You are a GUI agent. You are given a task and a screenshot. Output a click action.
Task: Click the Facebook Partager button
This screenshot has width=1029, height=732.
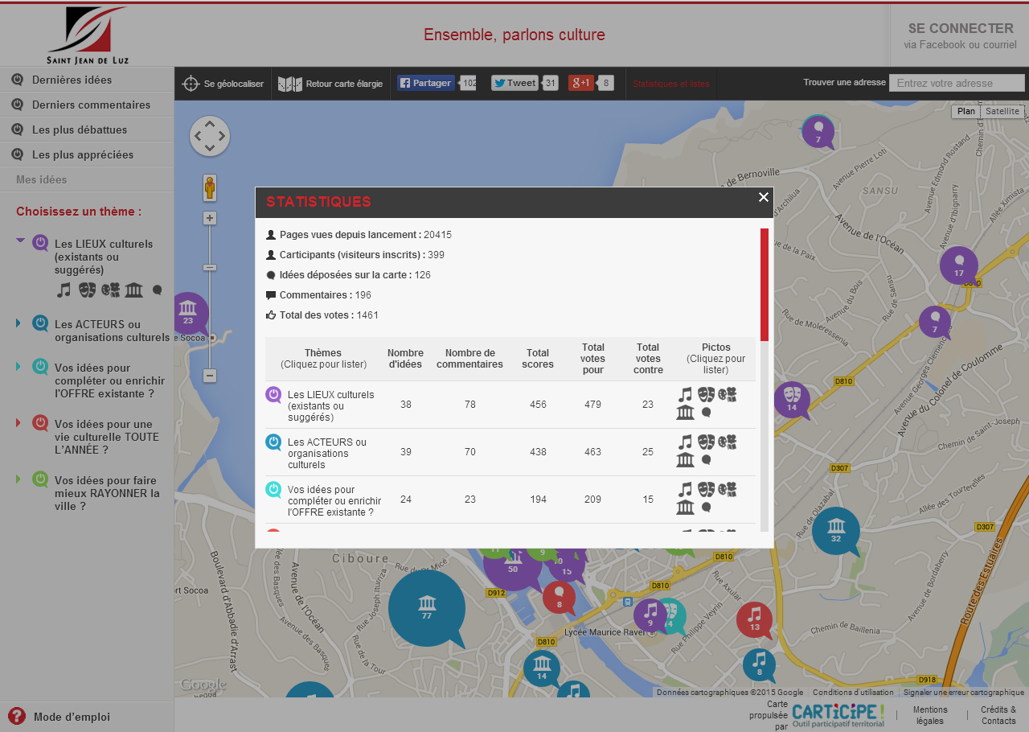pos(426,83)
